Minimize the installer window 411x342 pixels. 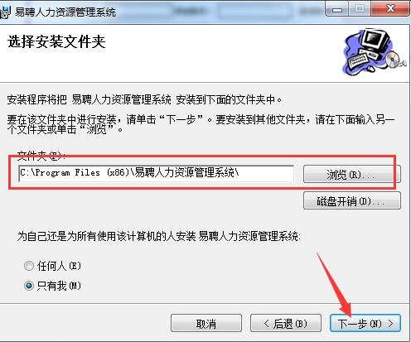click(337, 10)
